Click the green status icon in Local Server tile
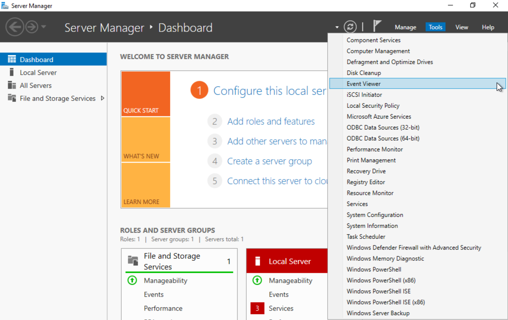Screen dimensions: 508x320 click(257, 280)
